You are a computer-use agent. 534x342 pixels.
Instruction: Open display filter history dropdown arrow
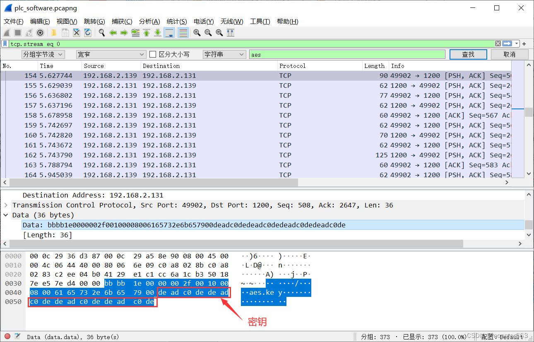point(517,43)
